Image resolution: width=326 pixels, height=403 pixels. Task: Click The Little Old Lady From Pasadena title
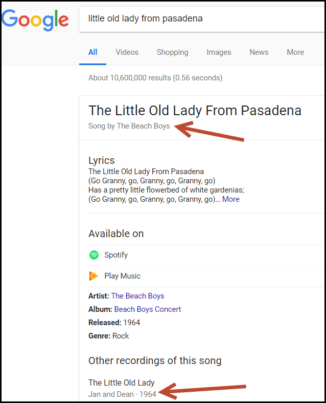(x=195, y=111)
